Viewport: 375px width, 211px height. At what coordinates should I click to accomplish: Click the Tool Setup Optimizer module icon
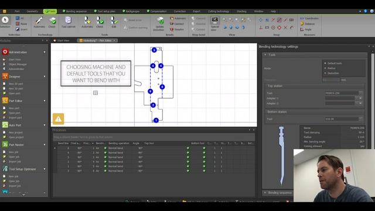(x=5, y=169)
